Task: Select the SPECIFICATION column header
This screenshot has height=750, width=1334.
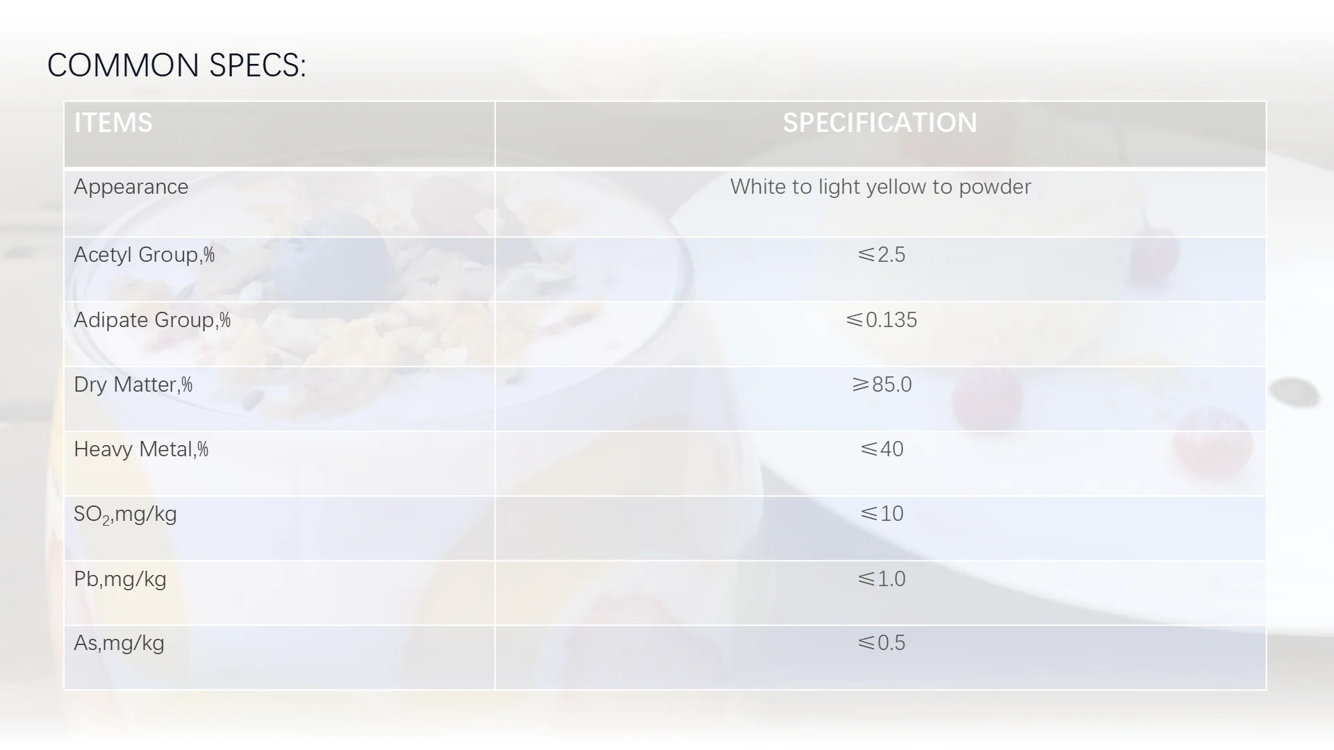Action: coord(880,123)
